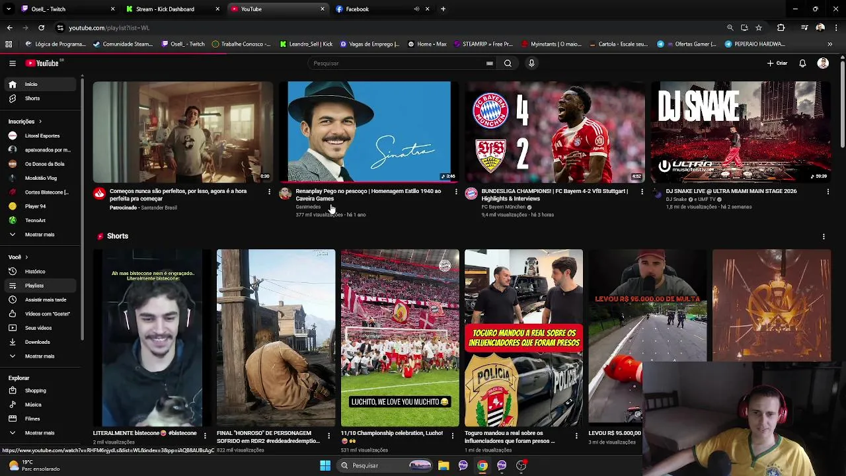Open YouTube notifications bell
This screenshot has width=846, height=476.
click(x=802, y=63)
